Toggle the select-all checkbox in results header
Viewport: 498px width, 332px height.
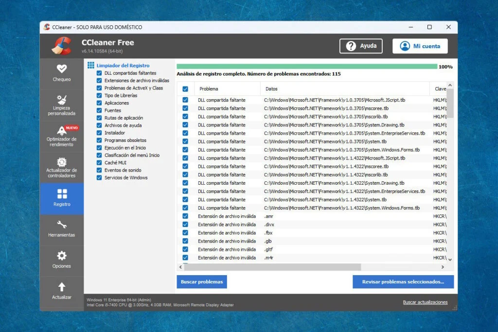[x=185, y=88]
